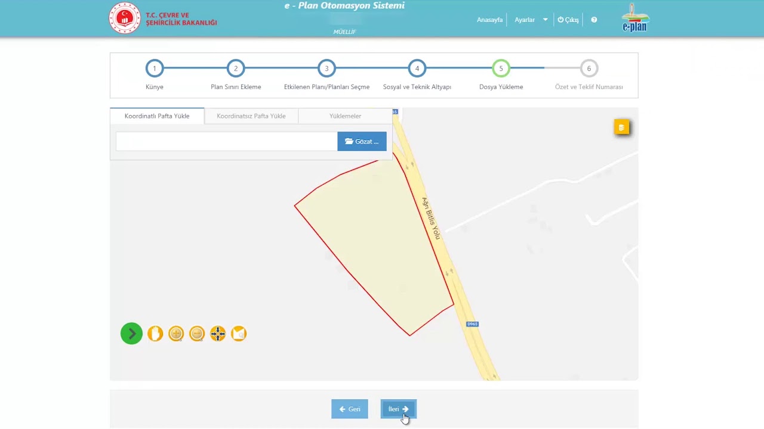Image resolution: width=764 pixels, height=429 pixels.
Task: Click the lower D965 road shield
Action: [472, 324]
